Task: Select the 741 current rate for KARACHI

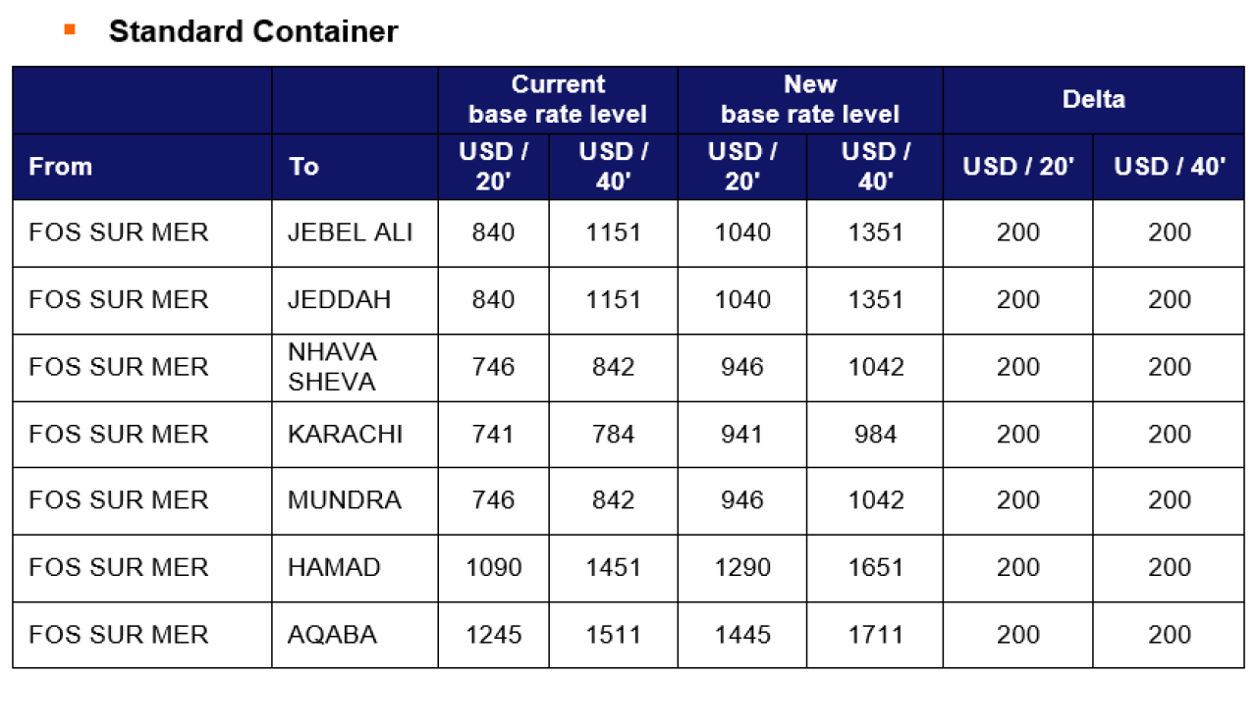Action: pos(493,434)
